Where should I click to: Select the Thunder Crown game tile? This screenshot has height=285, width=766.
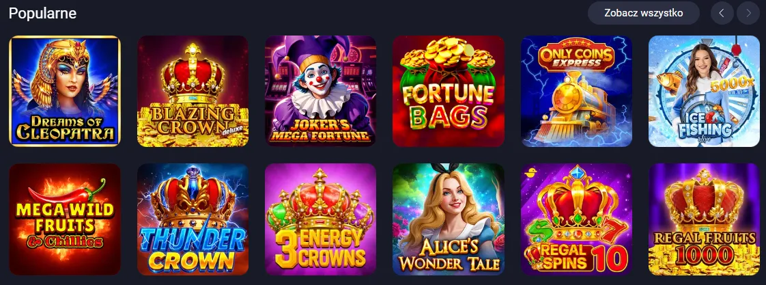(193, 219)
